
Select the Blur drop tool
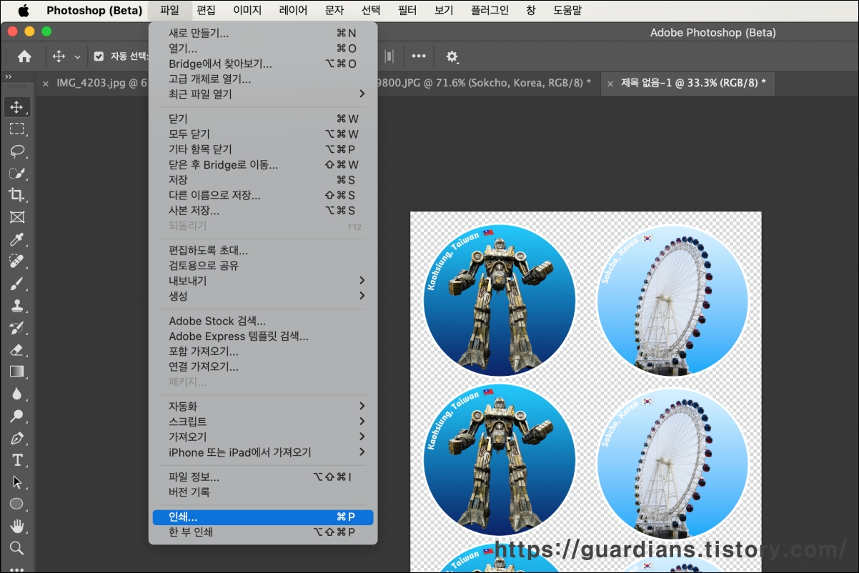tap(16, 394)
